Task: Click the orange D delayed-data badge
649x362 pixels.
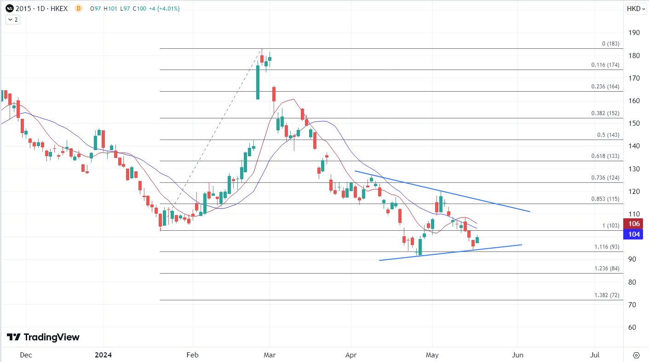Action: (78, 8)
